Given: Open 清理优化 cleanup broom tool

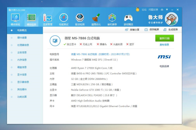Looking at the screenshot, I should [96, 20].
